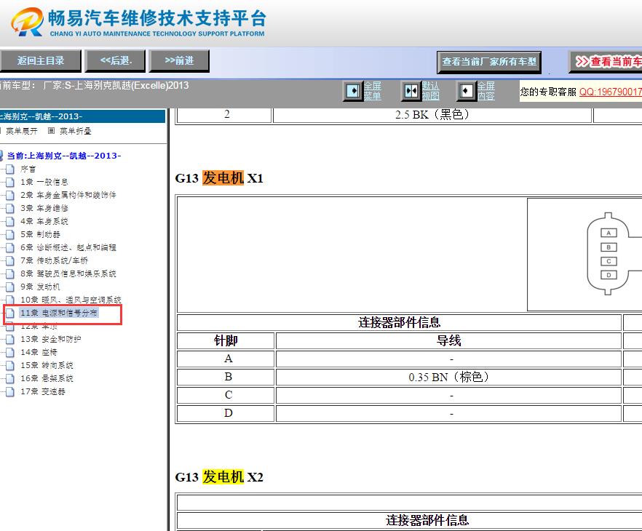Screen dimensions: 642x531
Task: Click the 导线 column header
Action: click(448, 340)
